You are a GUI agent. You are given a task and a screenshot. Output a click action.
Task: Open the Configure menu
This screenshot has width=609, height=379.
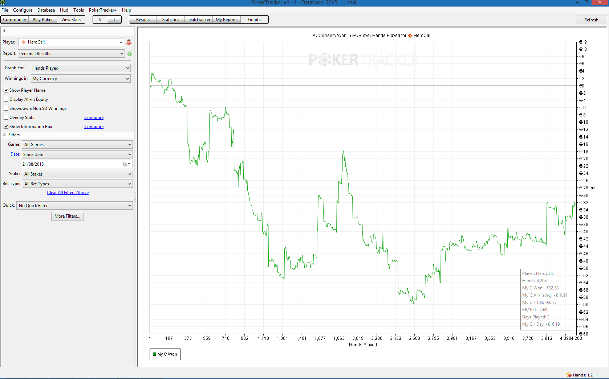[x=23, y=10]
